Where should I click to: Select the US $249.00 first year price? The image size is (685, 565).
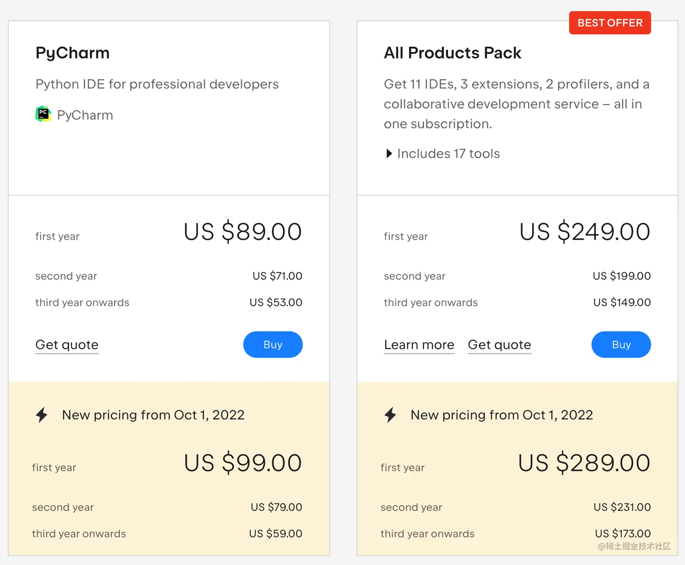(x=585, y=232)
